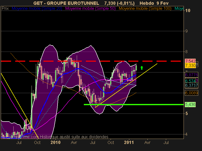Click the '2011' time axis label
202x151 pixels.
(129, 142)
